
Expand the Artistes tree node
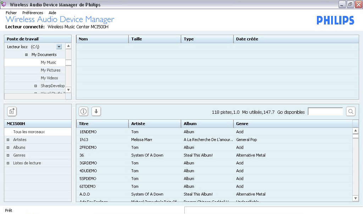point(8,140)
